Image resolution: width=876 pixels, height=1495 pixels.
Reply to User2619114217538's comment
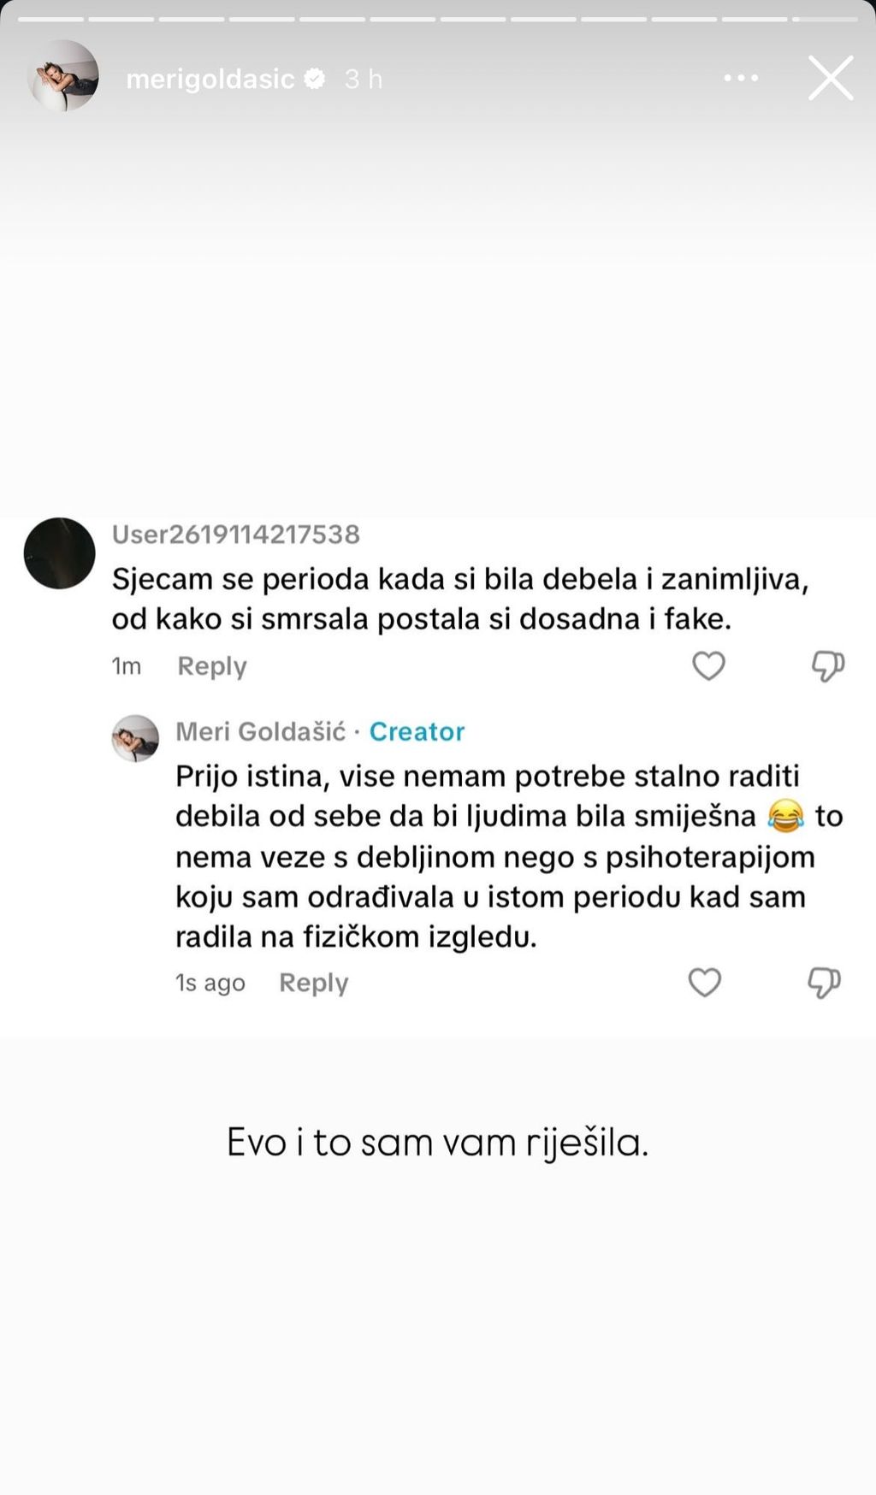[211, 665]
